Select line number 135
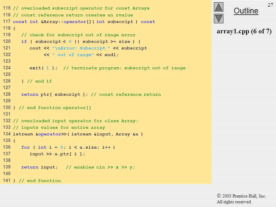Image resolution: width=276 pixels, height=207 pixels. tap(7, 141)
